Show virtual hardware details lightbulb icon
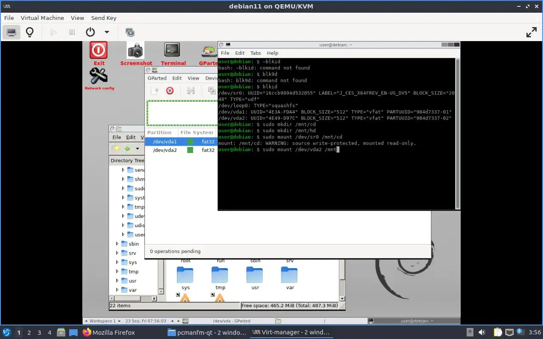543x339 pixels. [30, 32]
